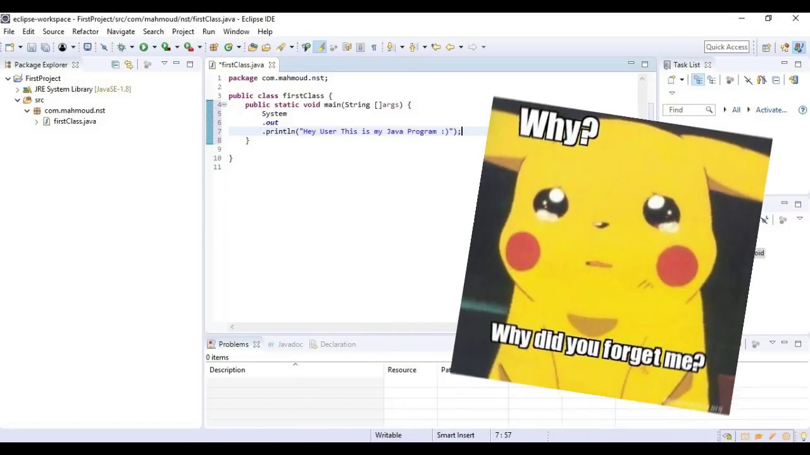The image size is (810, 455).
Task: Open dropdown arrow beside Debug icon
Action: [132, 47]
